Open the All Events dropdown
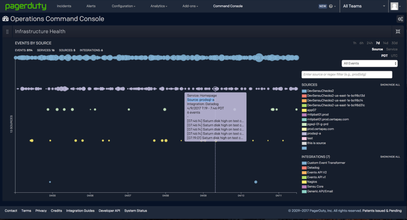Viewport: 407px width, 220px height. [370, 64]
